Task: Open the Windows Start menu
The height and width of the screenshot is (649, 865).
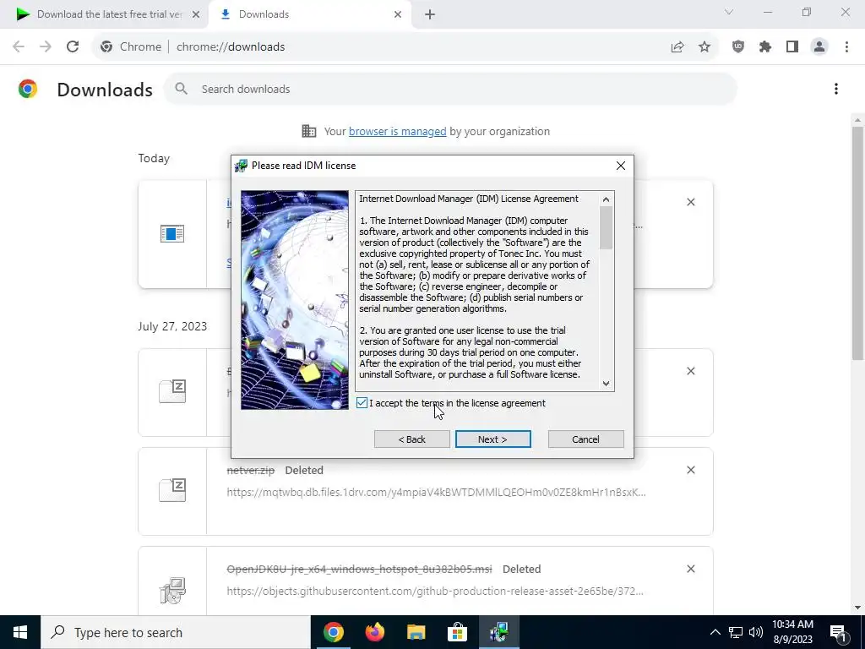Action: [x=20, y=632]
